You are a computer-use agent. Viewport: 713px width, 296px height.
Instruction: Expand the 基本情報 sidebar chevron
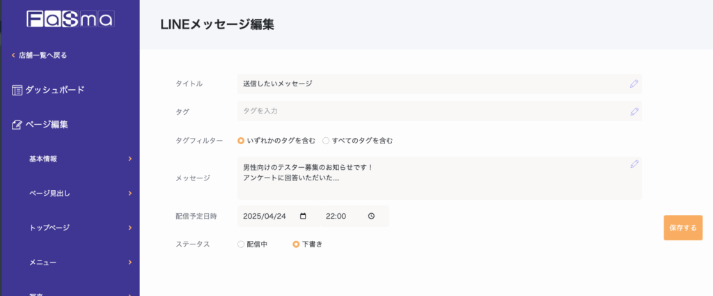point(130,159)
